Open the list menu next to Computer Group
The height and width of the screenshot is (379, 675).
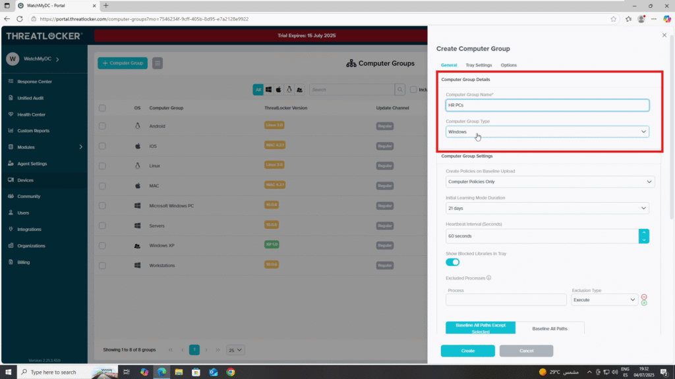coord(157,63)
